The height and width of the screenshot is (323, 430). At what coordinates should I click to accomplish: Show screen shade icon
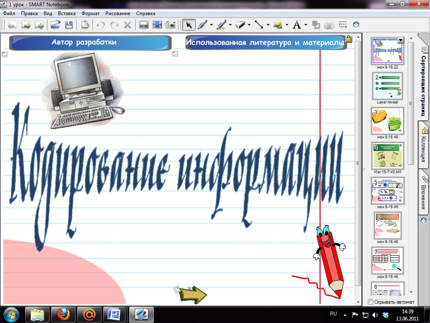pos(144,25)
